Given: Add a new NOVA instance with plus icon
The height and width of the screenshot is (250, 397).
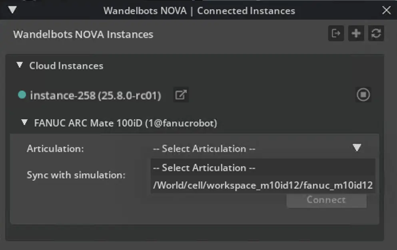Looking at the screenshot, I should 356,33.
